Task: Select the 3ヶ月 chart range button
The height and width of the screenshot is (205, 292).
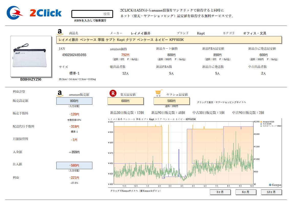Action: coord(220,192)
